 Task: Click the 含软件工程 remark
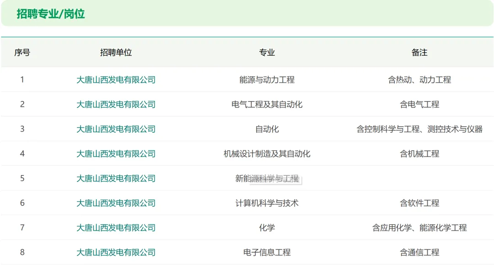point(419,203)
